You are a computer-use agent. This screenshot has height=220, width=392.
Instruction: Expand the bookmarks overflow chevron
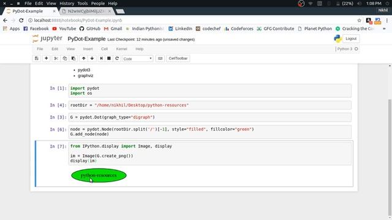click(x=384, y=29)
